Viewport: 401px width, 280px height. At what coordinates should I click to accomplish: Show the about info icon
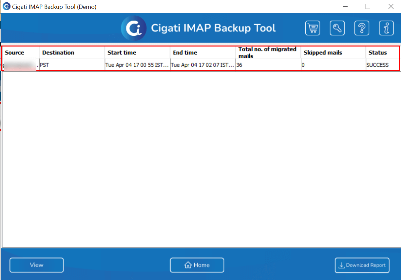pyautogui.click(x=386, y=28)
